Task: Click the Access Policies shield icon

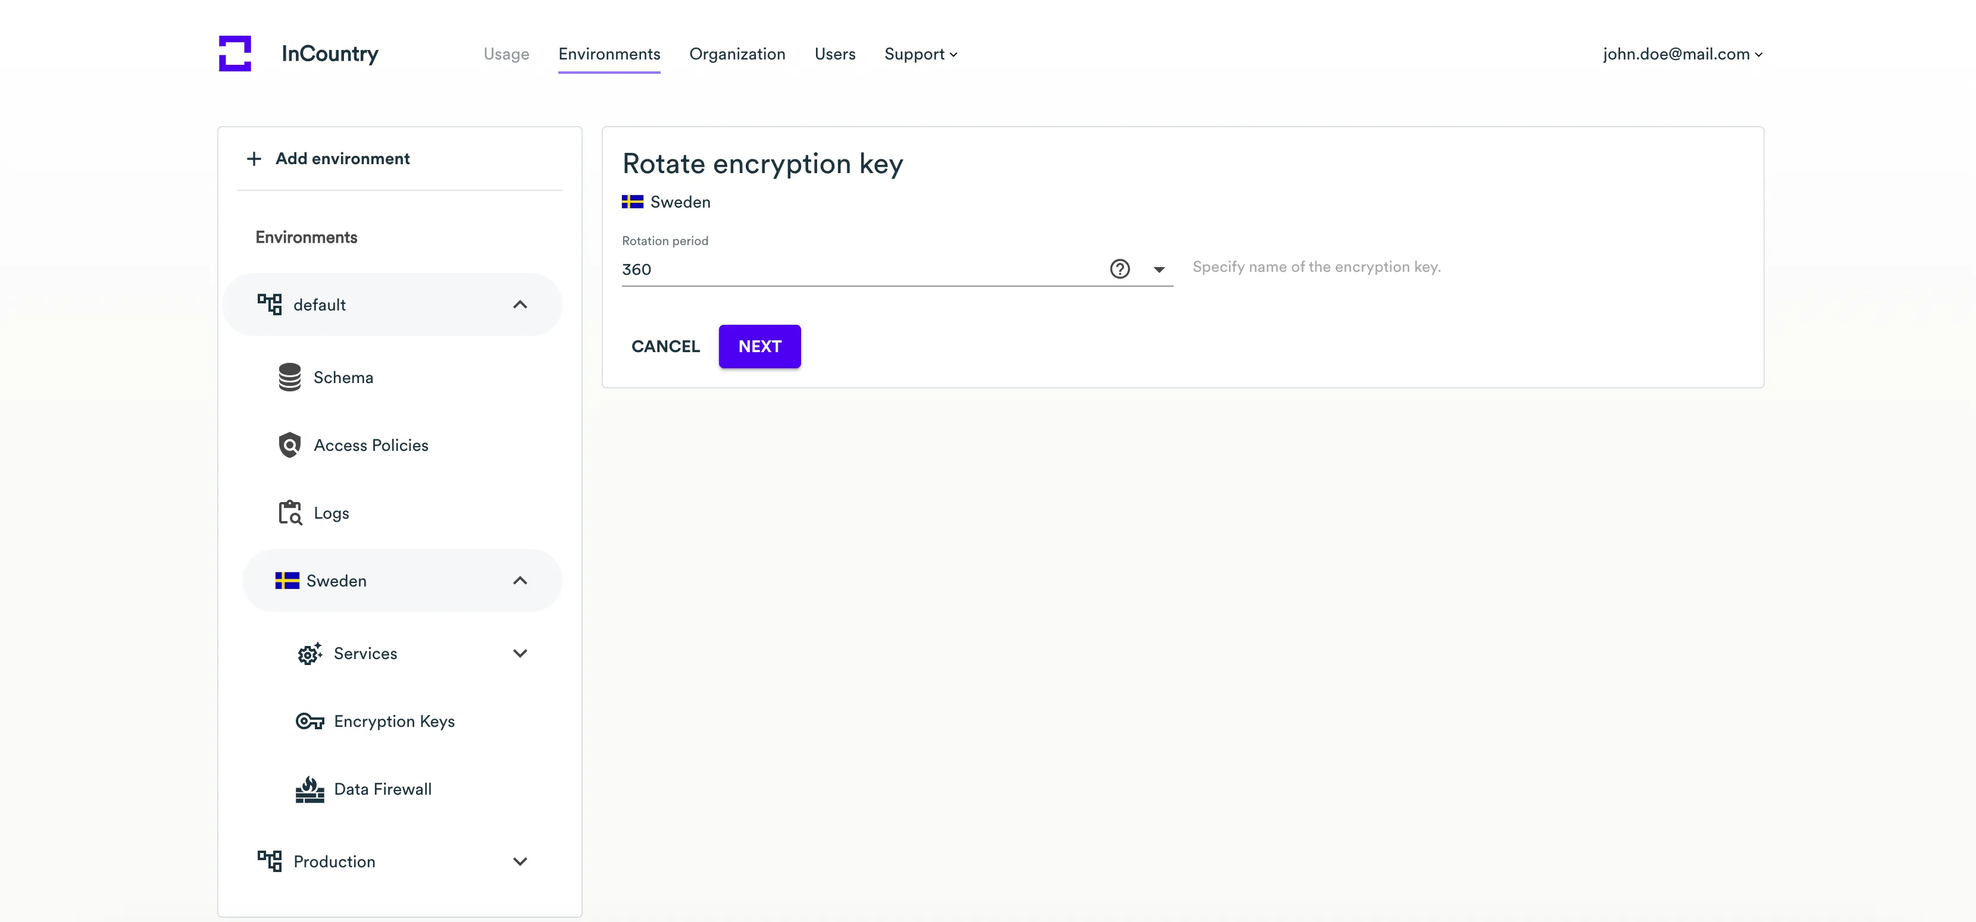Action: pyautogui.click(x=289, y=446)
